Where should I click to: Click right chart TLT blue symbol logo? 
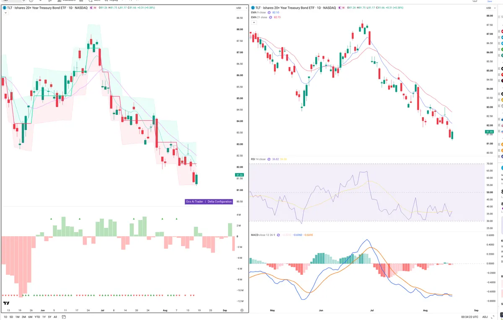(x=253, y=8)
